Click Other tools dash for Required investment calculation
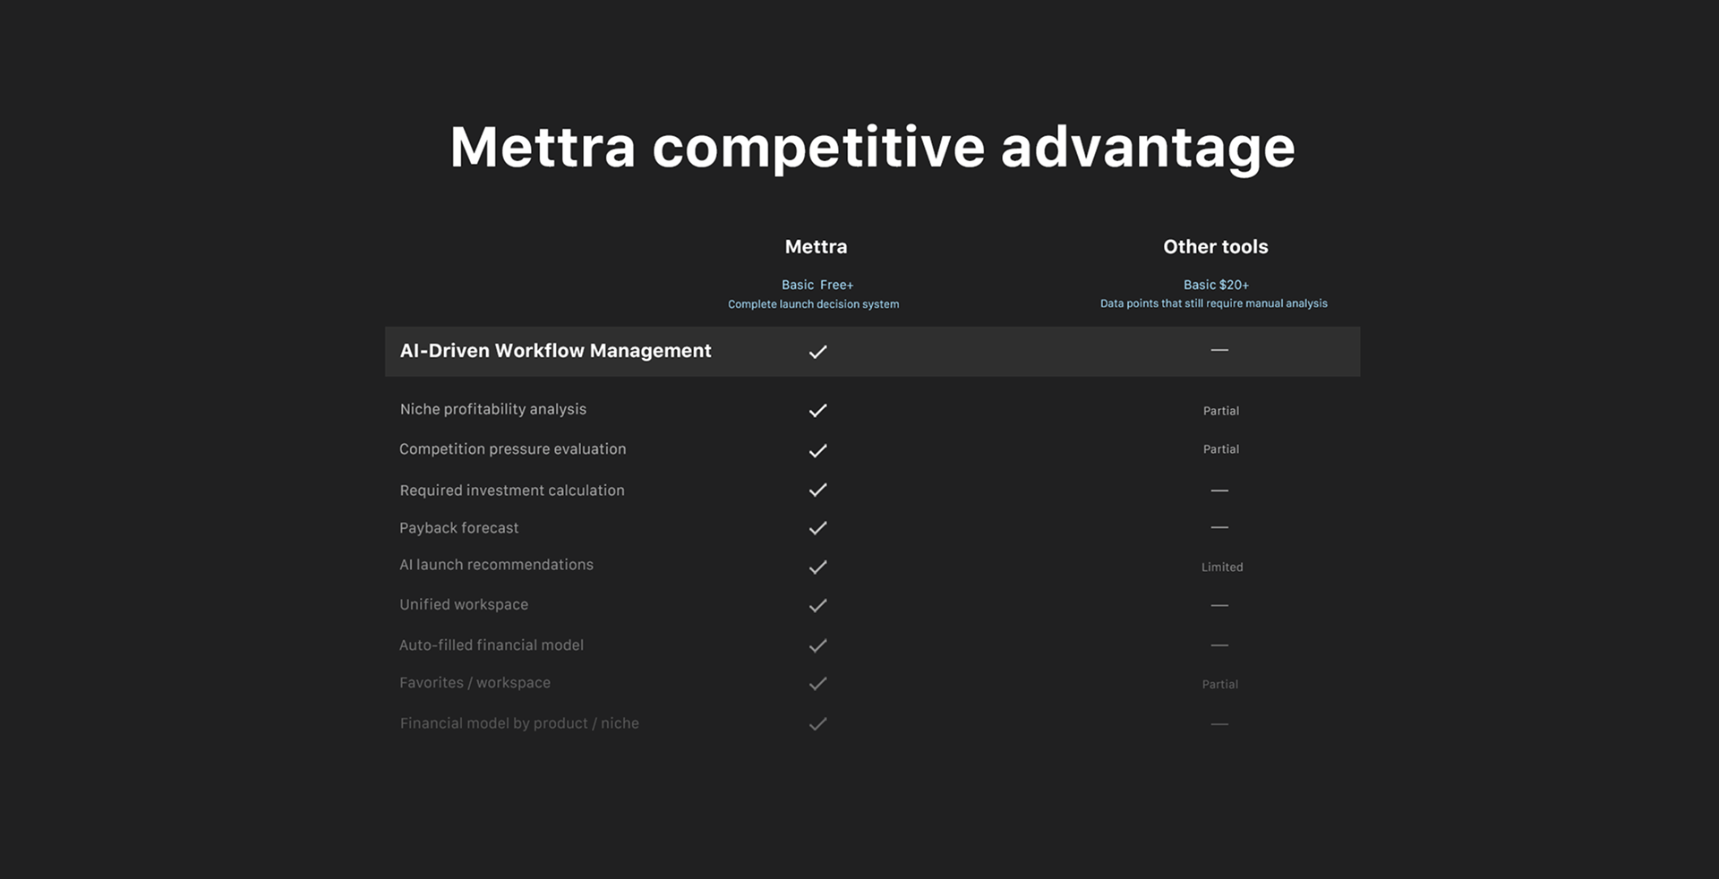1719x879 pixels. 1219,491
